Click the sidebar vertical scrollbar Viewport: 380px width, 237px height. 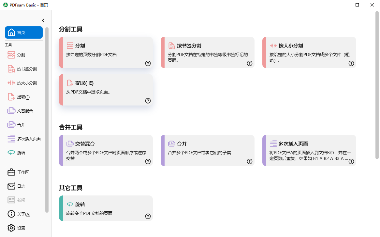[x=47, y=120]
